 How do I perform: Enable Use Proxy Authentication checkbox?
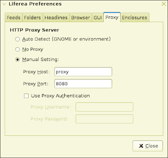pyautogui.click(x=26, y=96)
